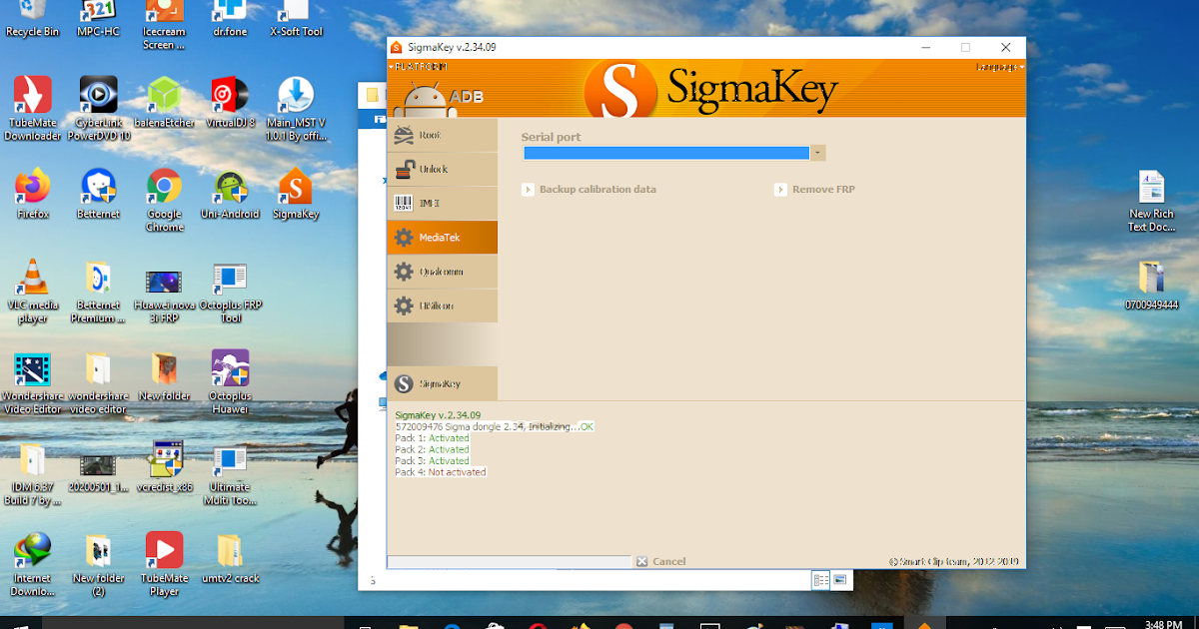
Task: Expand the Serial port dropdown arrow
Action: point(817,153)
